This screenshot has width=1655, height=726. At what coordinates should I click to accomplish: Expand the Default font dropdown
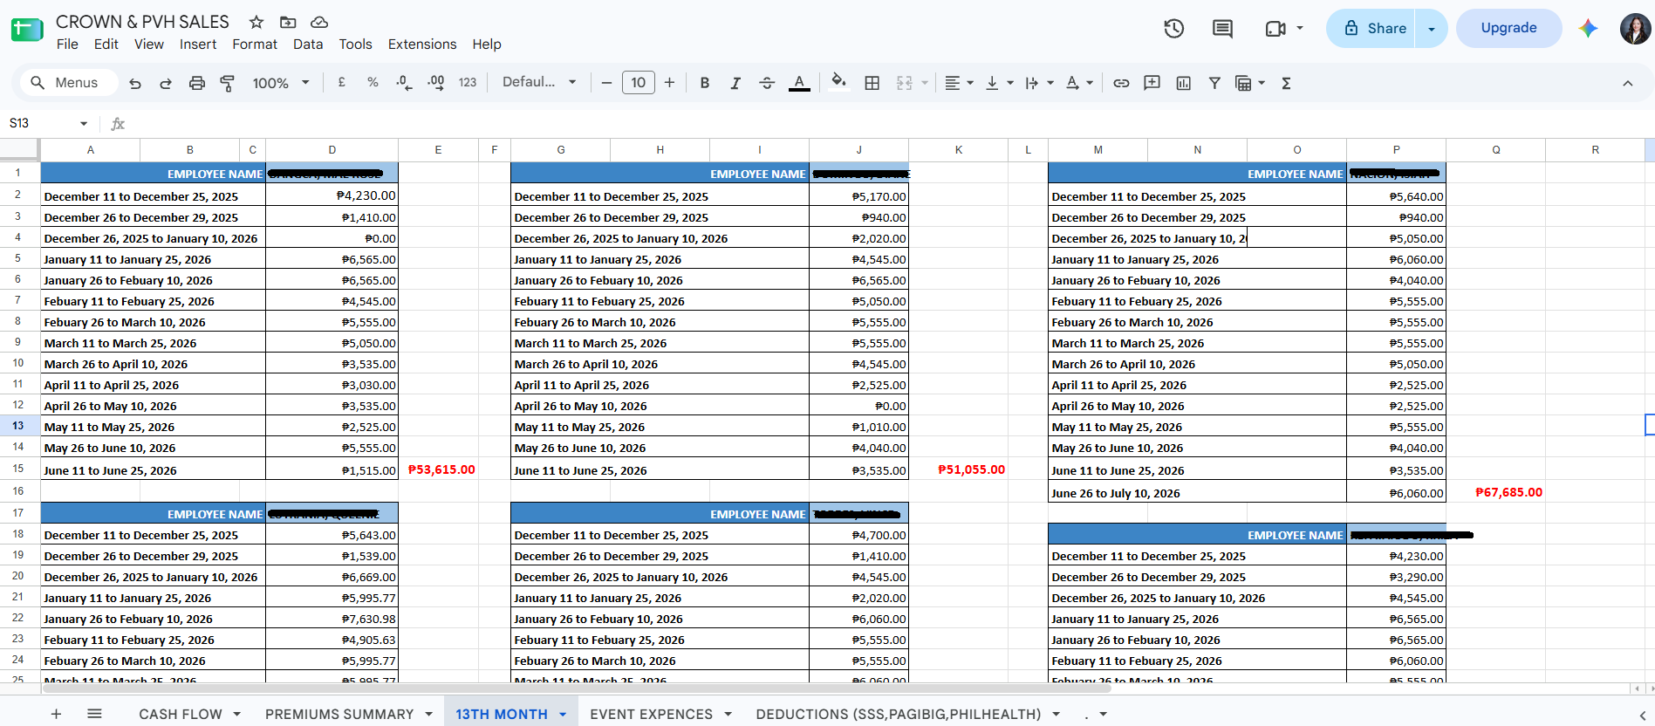[x=539, y=82]
